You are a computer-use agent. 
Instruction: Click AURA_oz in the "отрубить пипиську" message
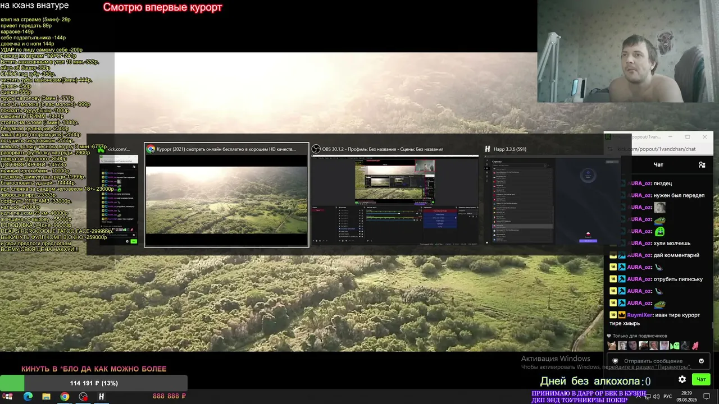[x=639, y=279]
